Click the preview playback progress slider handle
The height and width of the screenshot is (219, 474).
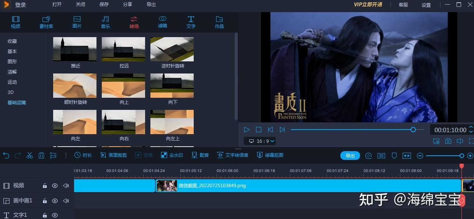pos(413,130)
